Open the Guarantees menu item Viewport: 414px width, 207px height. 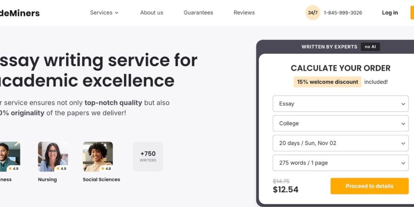pyautogui.click(x=198, y=13)
